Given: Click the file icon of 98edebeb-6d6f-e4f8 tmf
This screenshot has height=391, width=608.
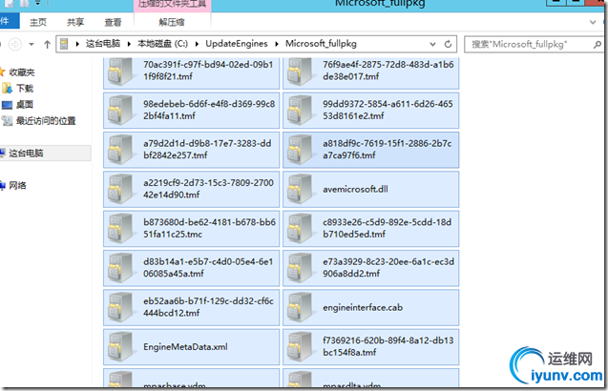Looking at the screenshot, I should coord(120,111).
